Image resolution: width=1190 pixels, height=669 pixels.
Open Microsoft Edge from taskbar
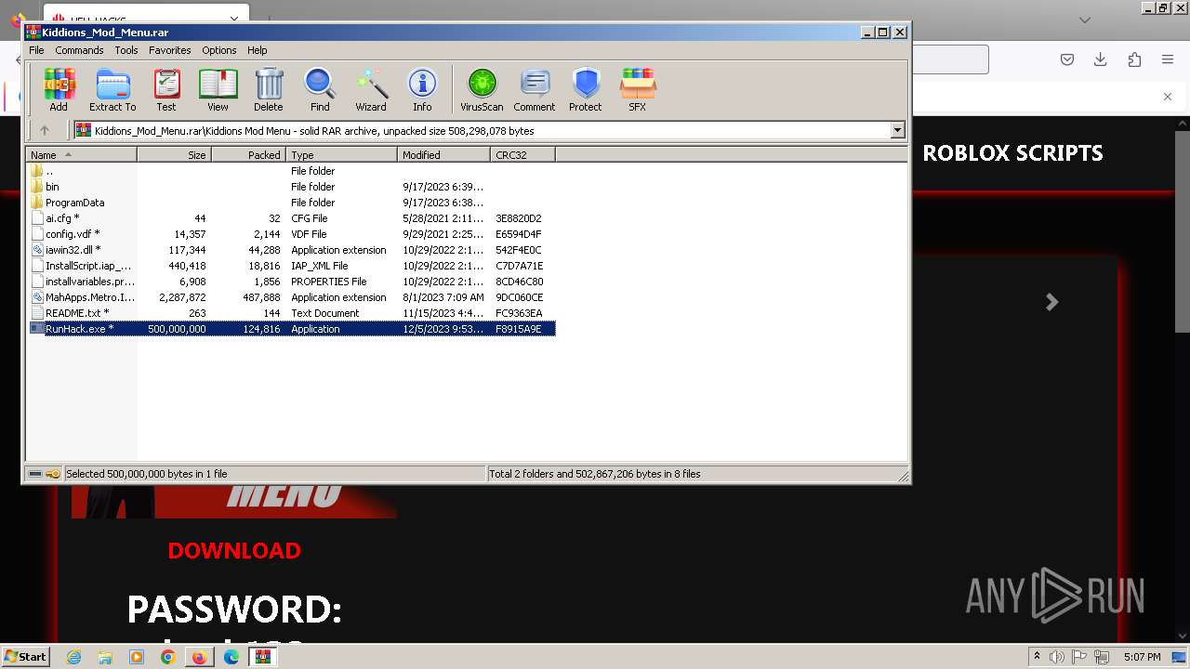(x=231, y=657)
